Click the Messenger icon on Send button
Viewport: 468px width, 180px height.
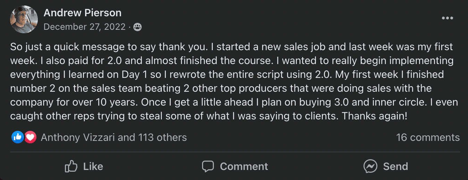point(370,166)
